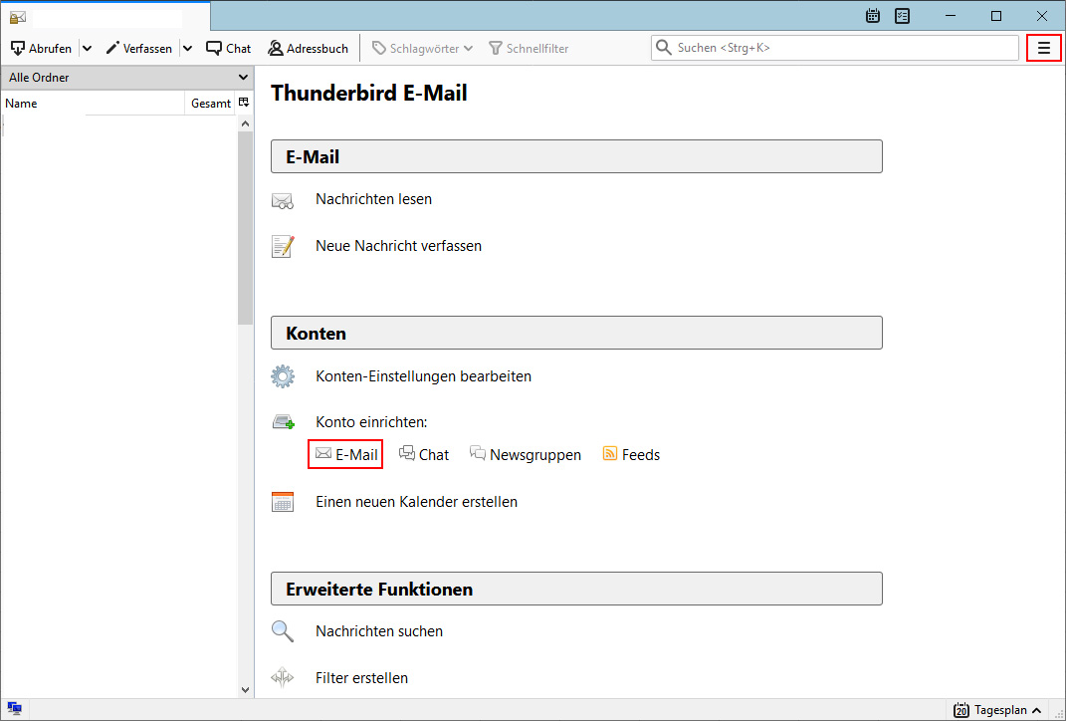This screenshot has height=721, width=1066.
Task: Click the Erweiterte Funktionen section header
Action: 576,589
